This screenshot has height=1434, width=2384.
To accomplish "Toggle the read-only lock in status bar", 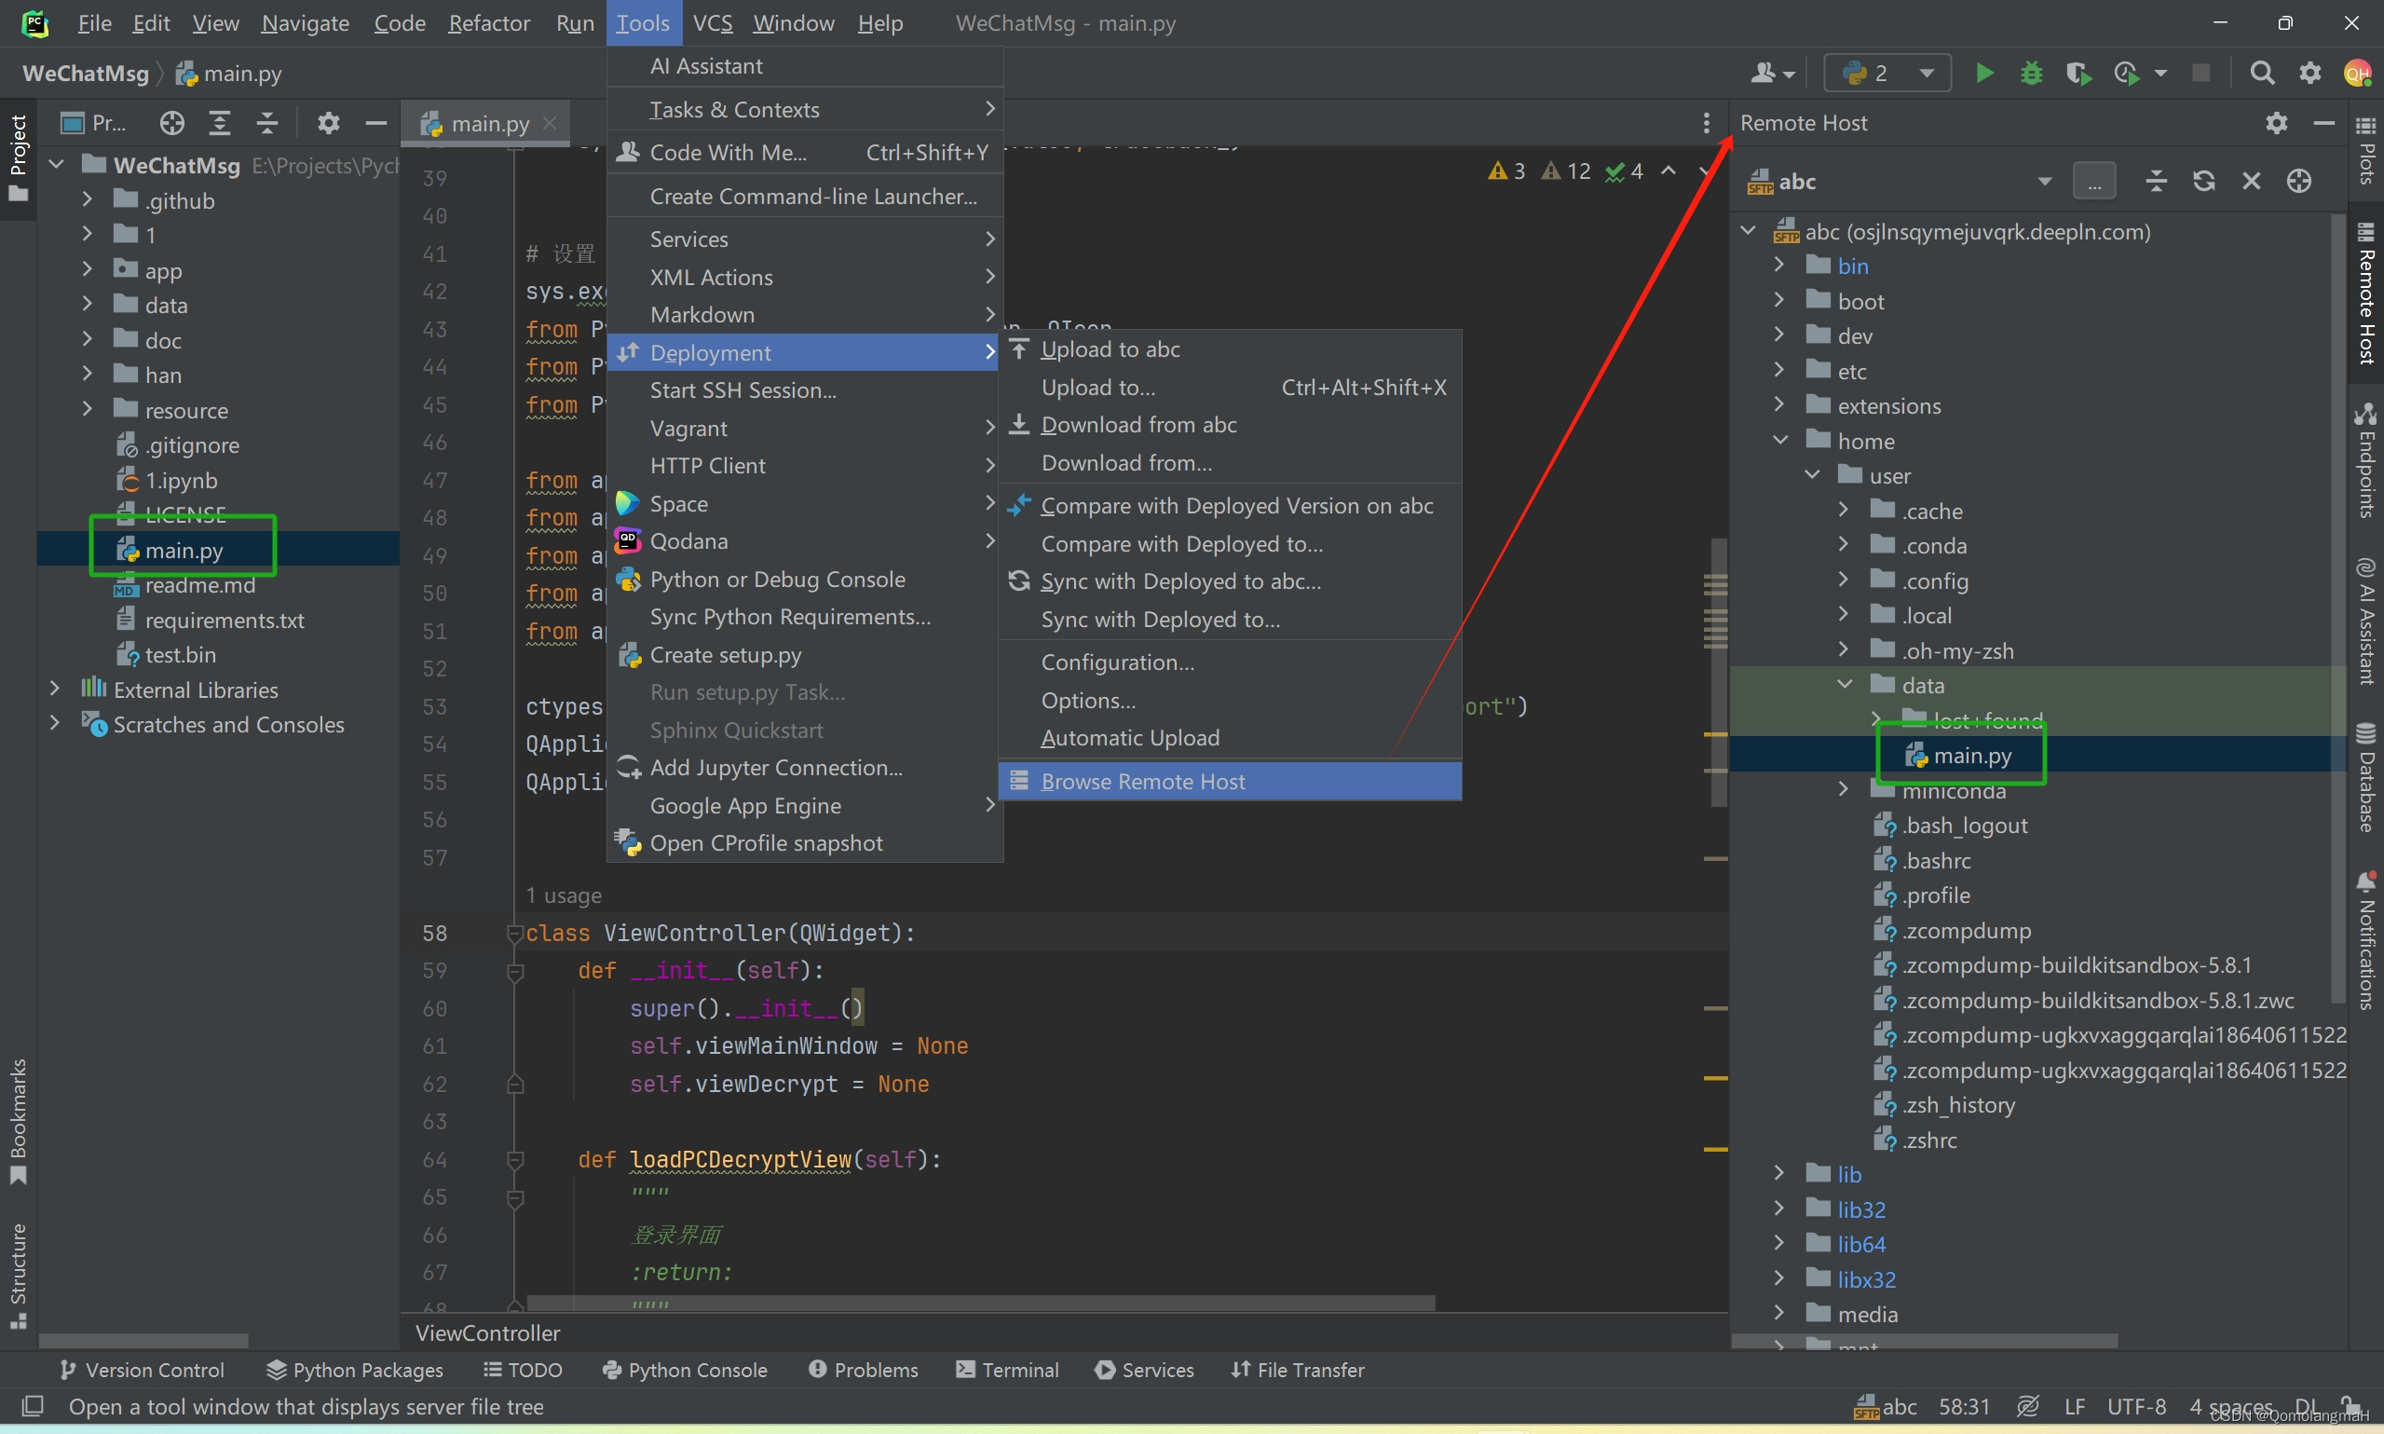I will click(2350, 1406).
